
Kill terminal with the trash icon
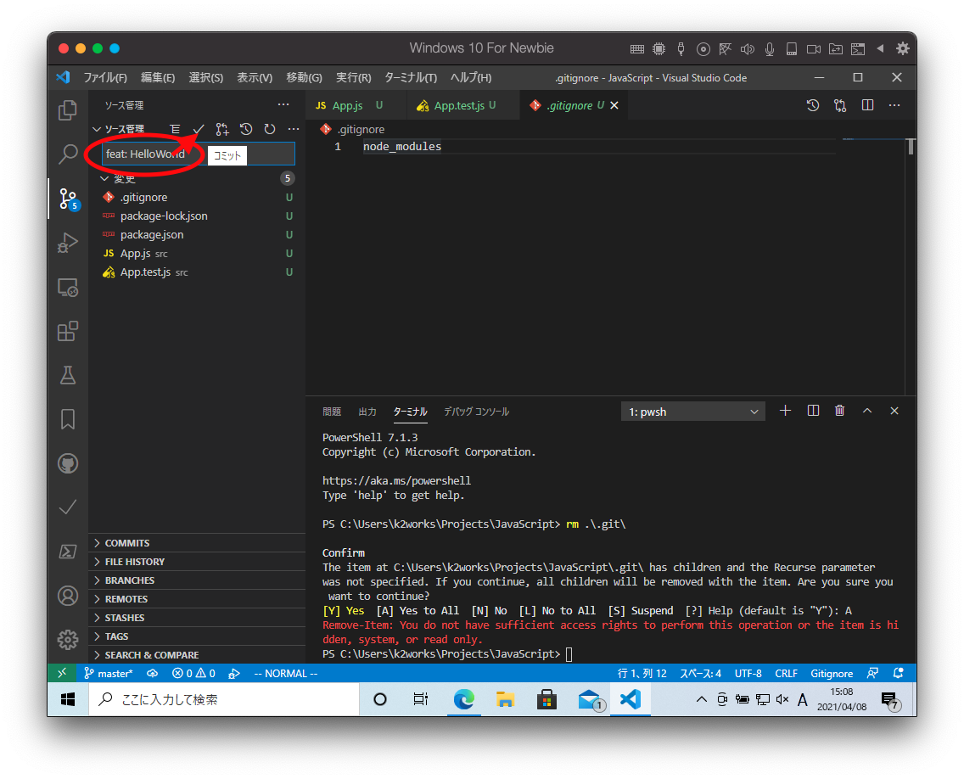click(x=839, y=411)
